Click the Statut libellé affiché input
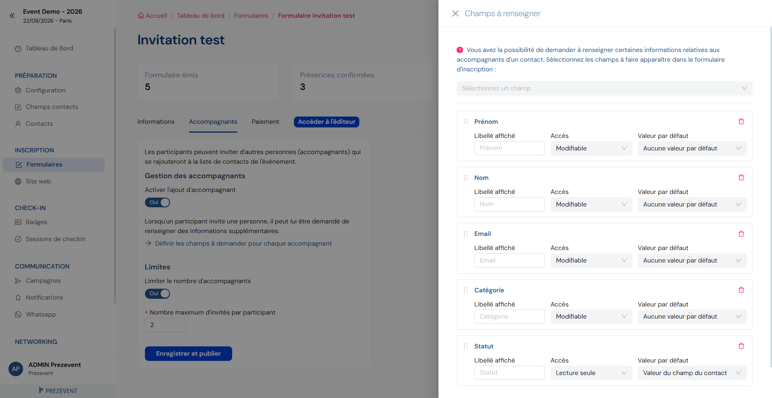This screenshot has height=398, width=772. click(x=510, y=373)
